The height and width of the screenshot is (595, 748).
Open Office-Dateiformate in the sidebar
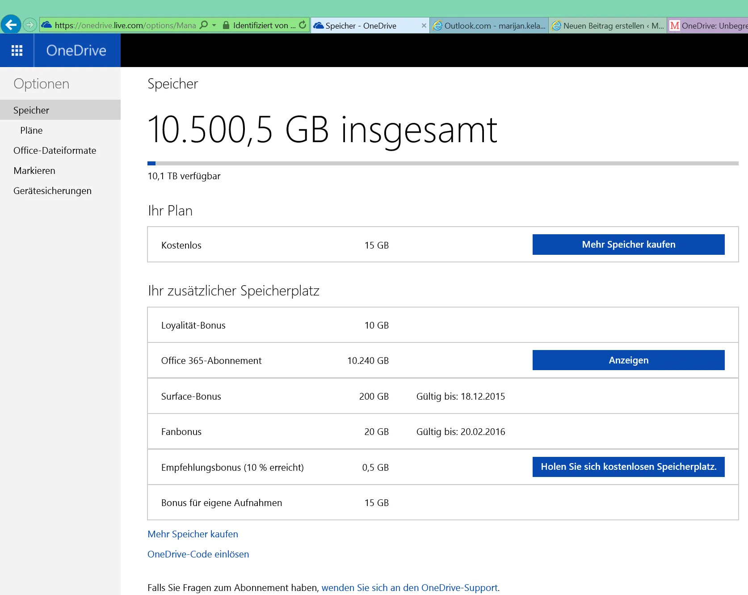(x=55, y=151)
